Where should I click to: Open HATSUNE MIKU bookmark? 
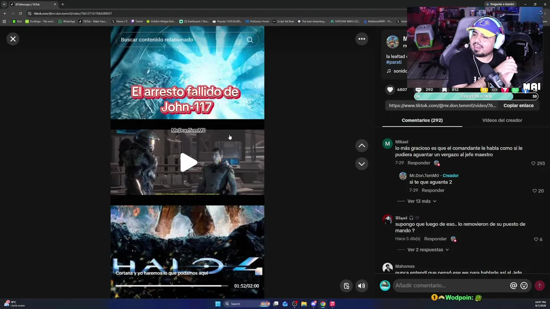tap(345, 21)
